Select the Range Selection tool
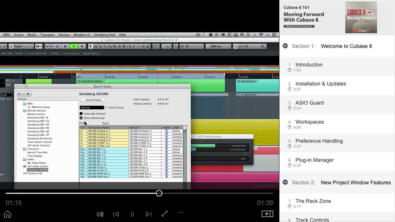The width and height of the screenshot is (395, 222). (95, 46)
